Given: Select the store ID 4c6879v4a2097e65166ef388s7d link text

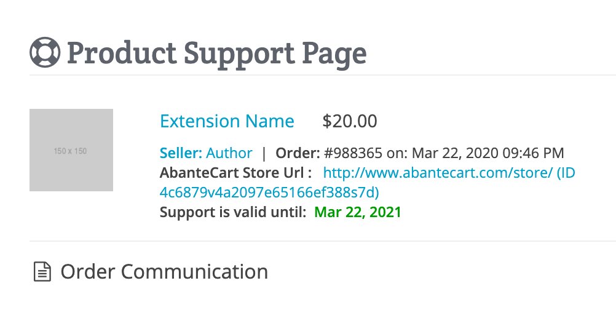Looking at the screenshot, I should tap(267, 192).
